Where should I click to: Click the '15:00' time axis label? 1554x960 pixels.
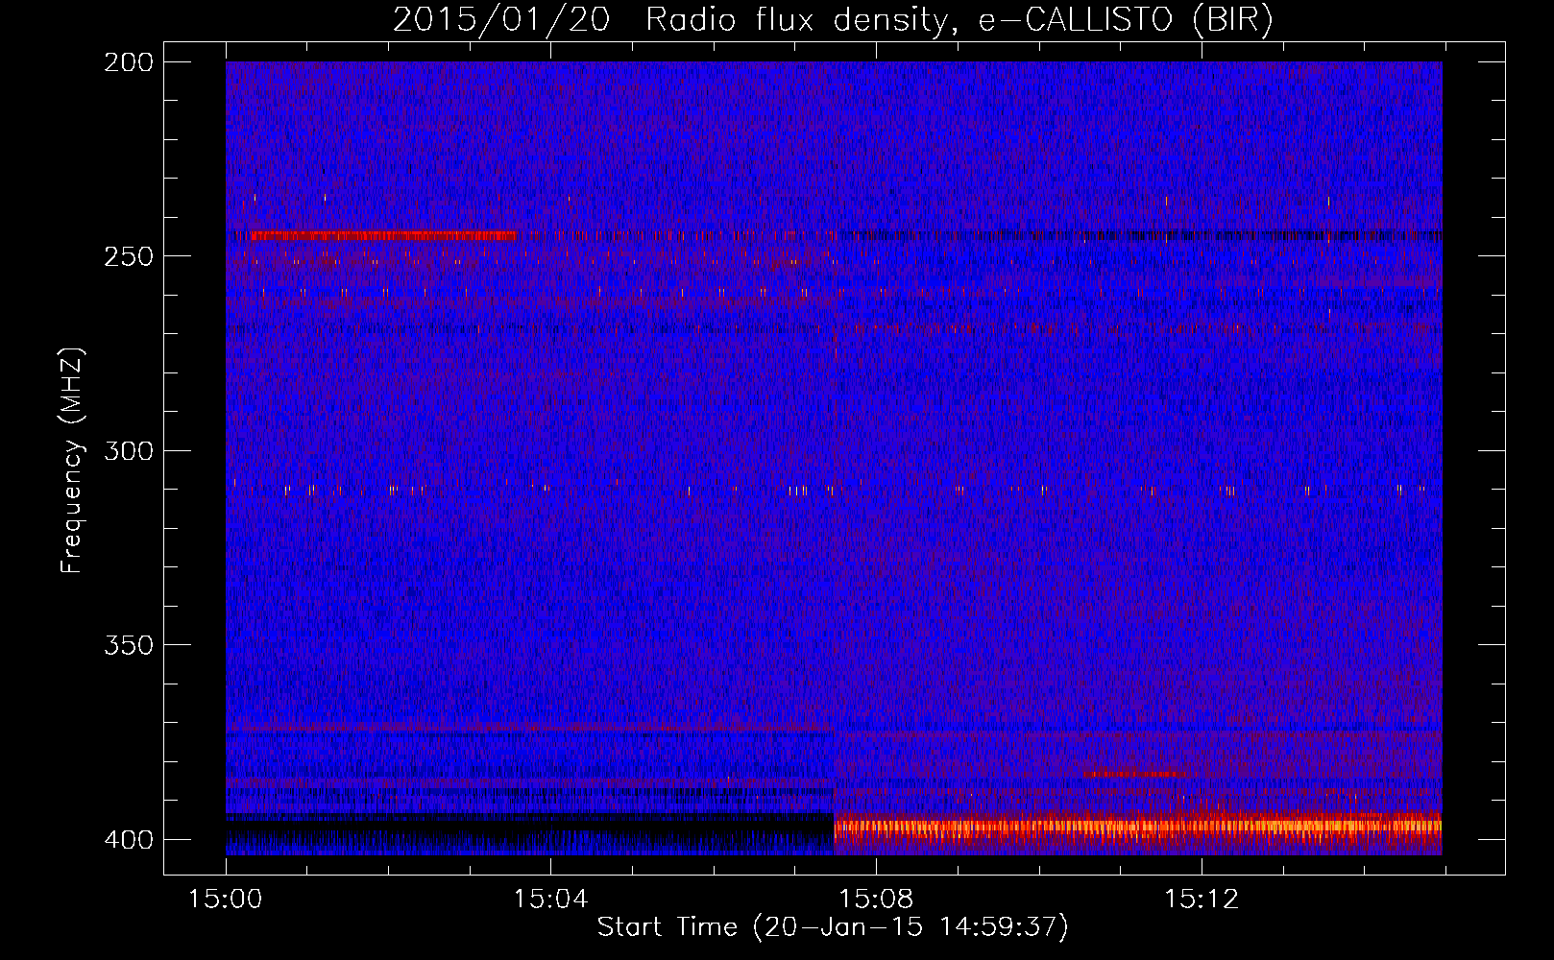point(226,900)
